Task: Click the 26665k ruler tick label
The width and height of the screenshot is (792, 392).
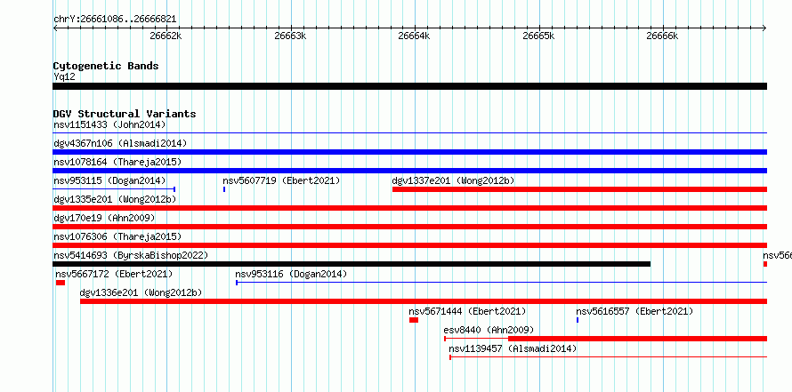Action: pos(538,36)
